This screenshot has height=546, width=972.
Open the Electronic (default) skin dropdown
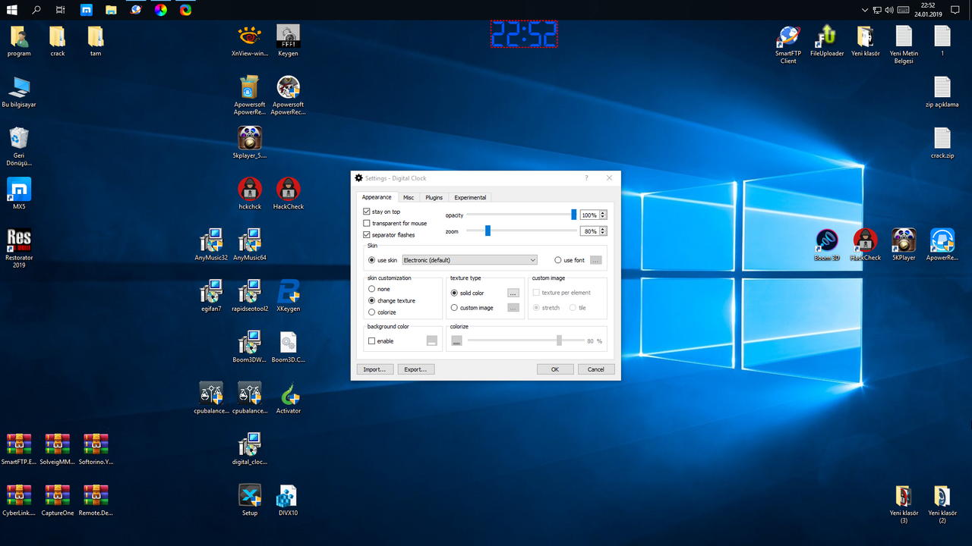tap(469, 260)
